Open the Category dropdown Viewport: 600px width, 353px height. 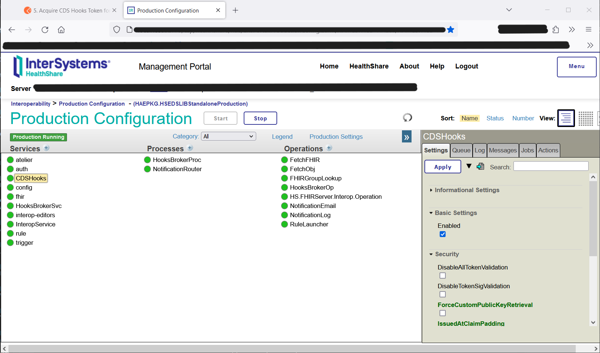pyautogui.click(x=229, y=137)
